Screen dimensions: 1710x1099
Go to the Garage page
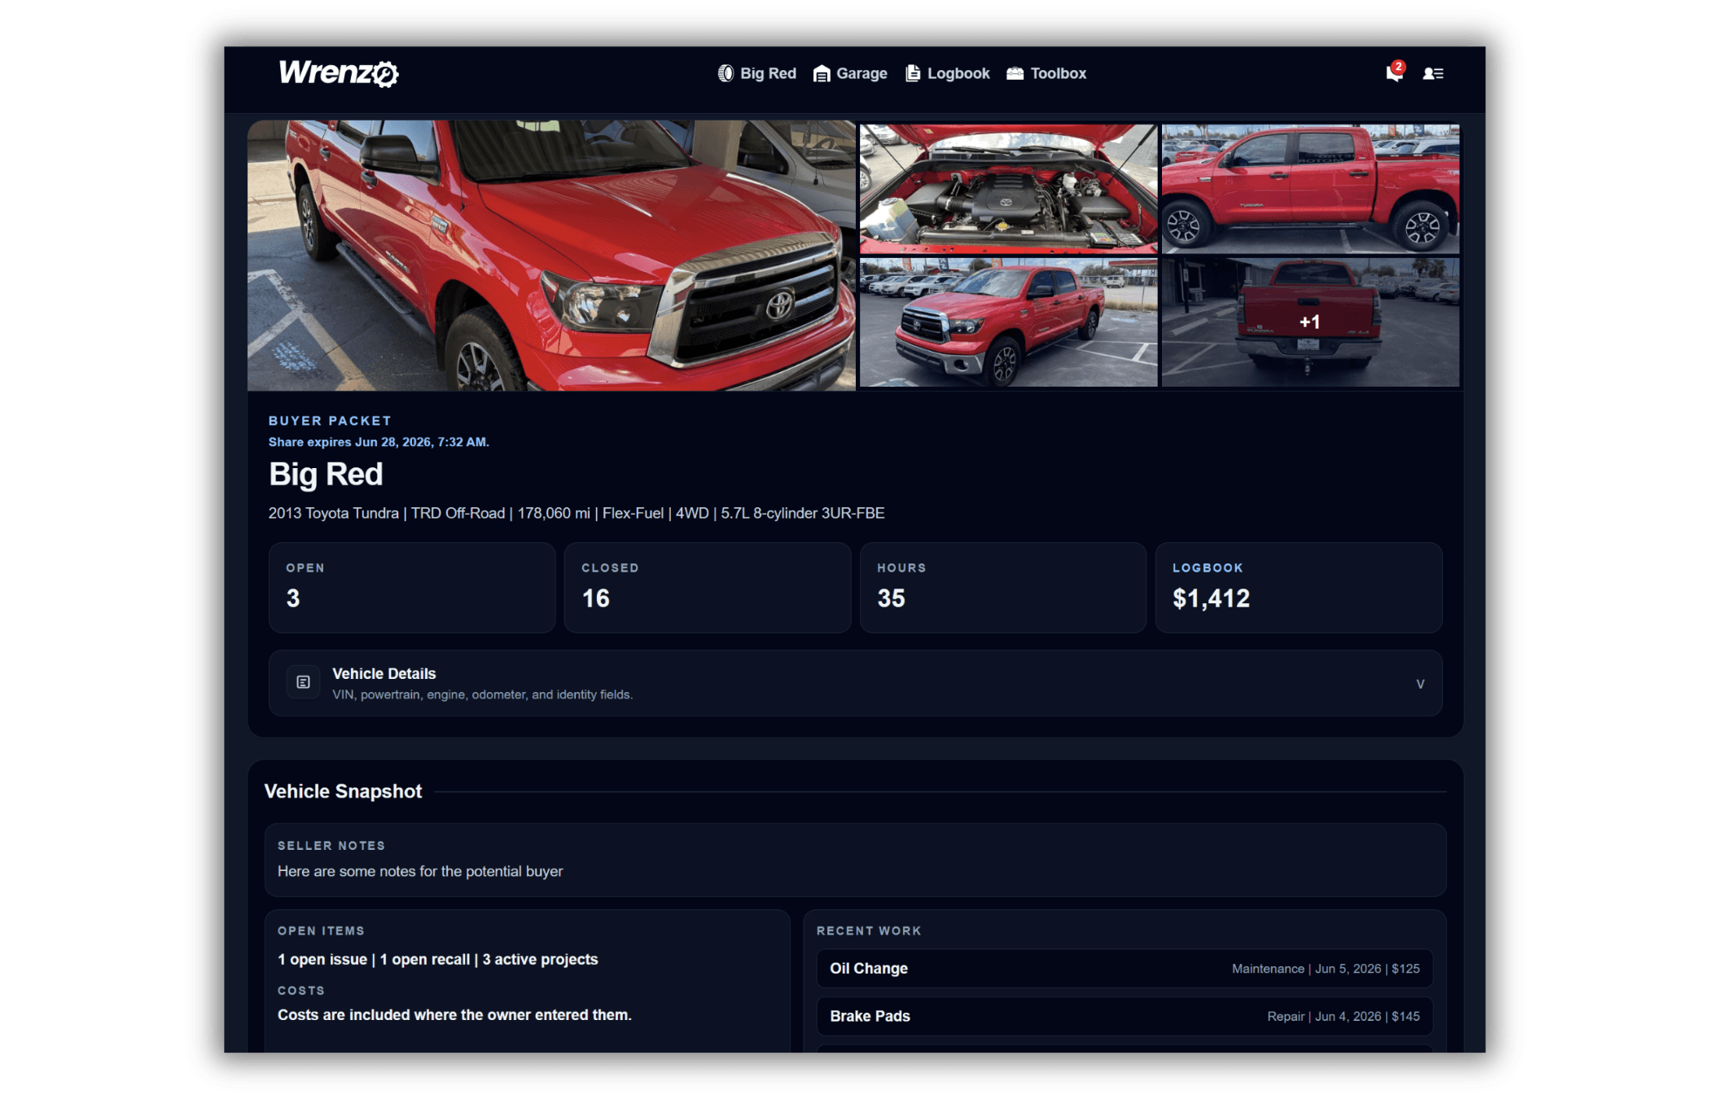[x=850, y=73]
